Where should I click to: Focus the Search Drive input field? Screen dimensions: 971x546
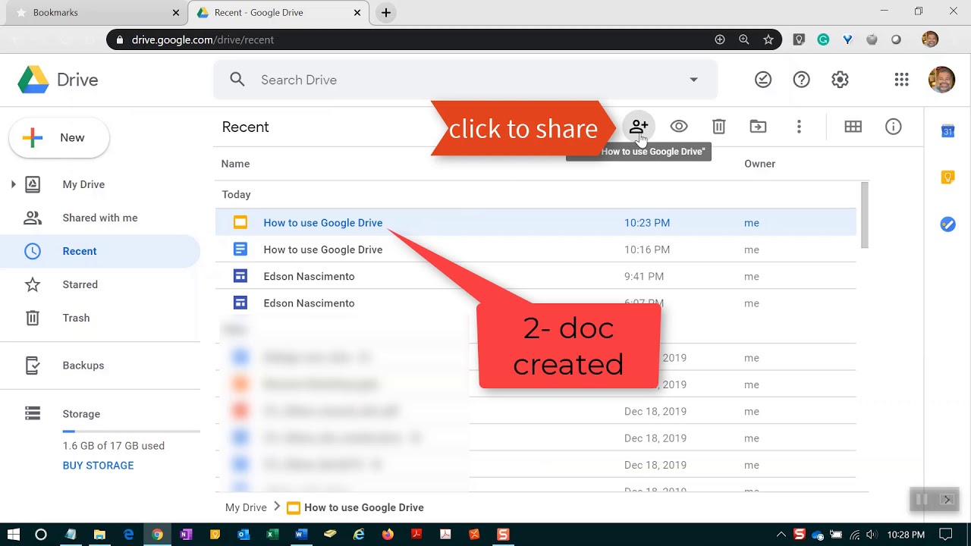tap(465, 80)
